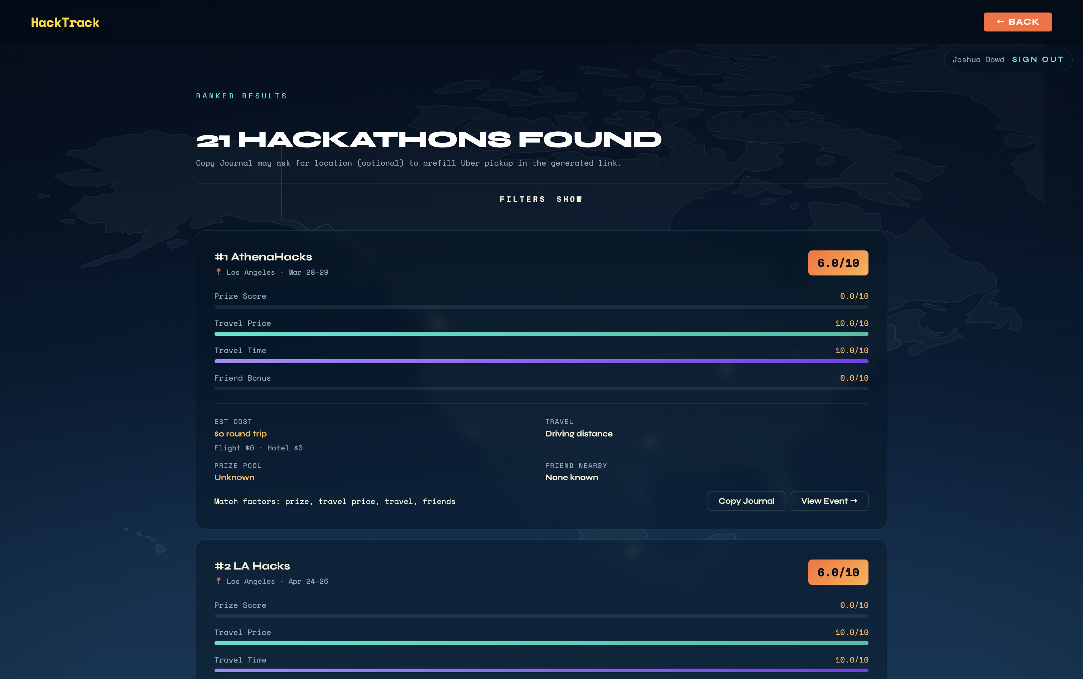The image size is (1083, 679).
Task: Click the LA Hacks location pin icon
Action: click(218, 581)
